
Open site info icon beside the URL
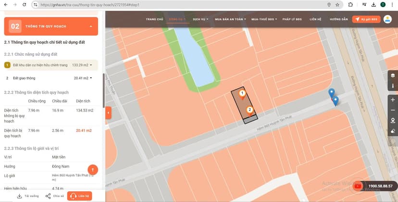(x=36, y=5)
